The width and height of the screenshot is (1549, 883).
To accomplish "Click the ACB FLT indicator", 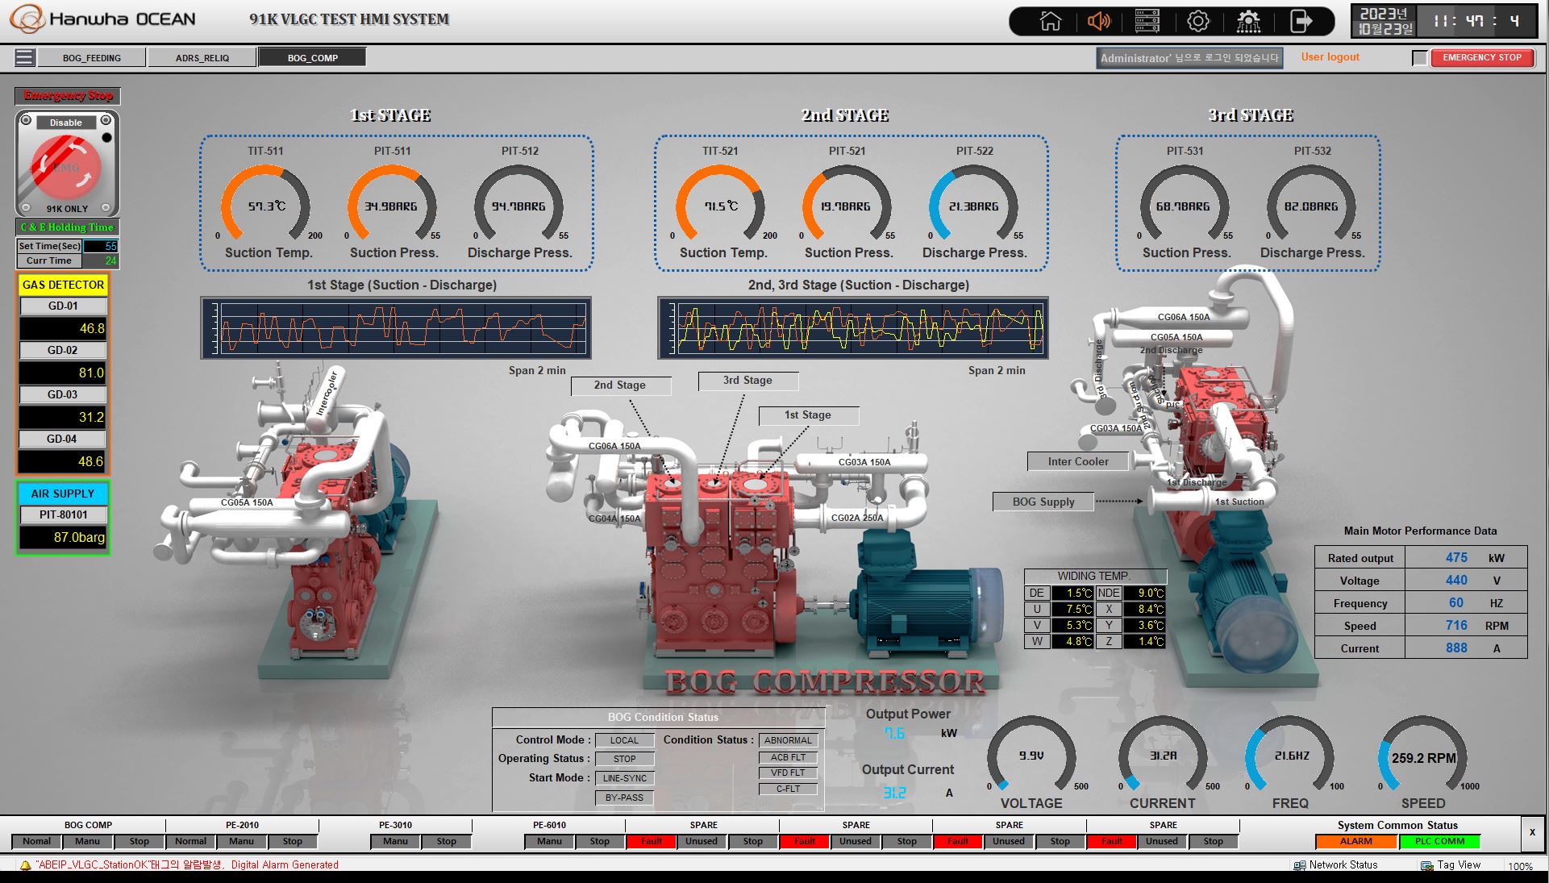I will pyautogui.click(x=788, y=757).
